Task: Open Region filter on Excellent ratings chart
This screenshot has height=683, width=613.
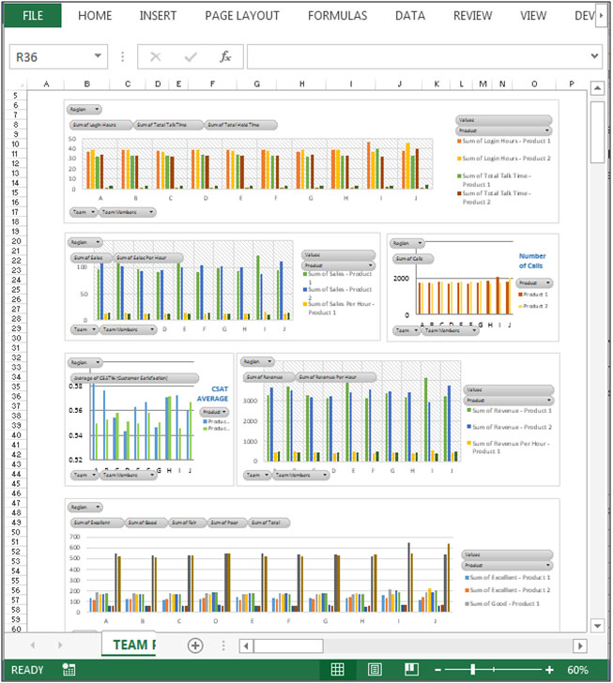Action: pos(84,507)
